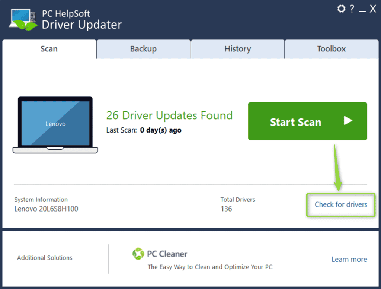The image size is (381, 289).
Task: Open the History tab
Action: [x=238, y=49]
